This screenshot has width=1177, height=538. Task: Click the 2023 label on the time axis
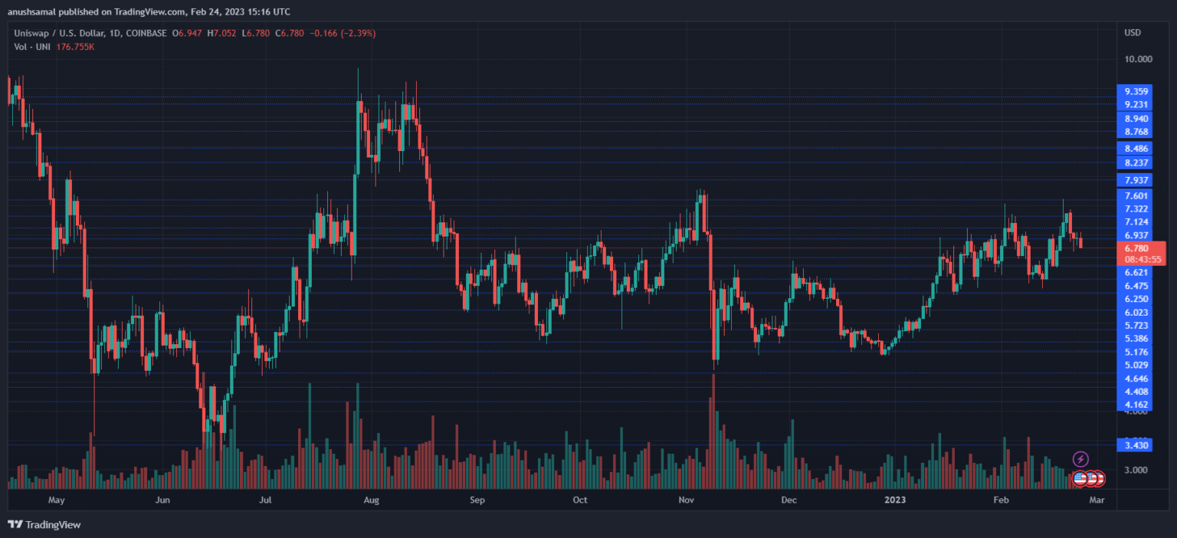click(895, 500)
